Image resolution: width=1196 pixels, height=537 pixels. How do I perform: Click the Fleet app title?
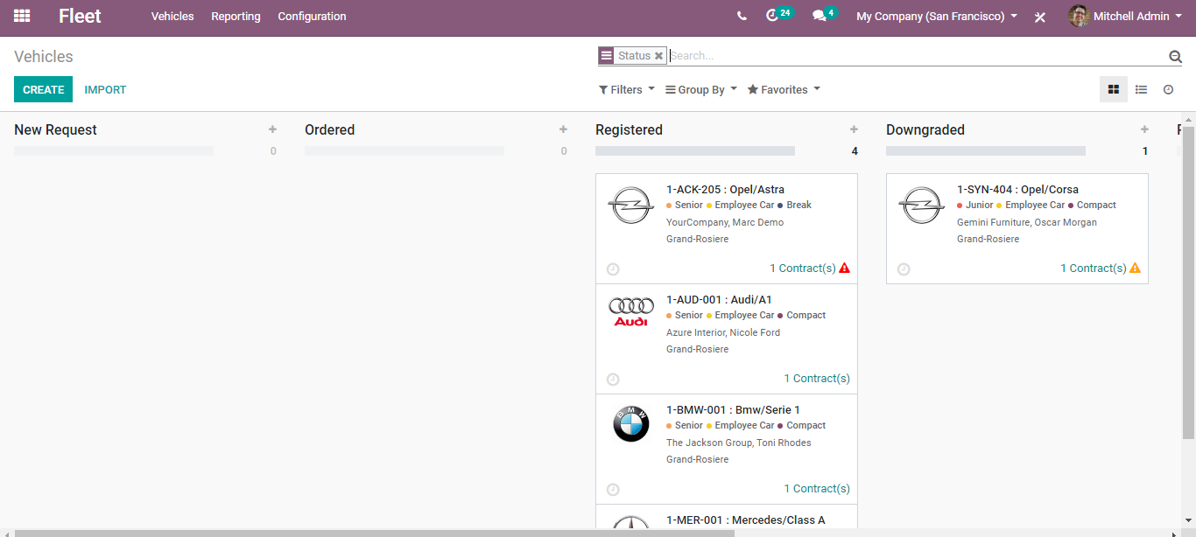(x=80, y=16)
